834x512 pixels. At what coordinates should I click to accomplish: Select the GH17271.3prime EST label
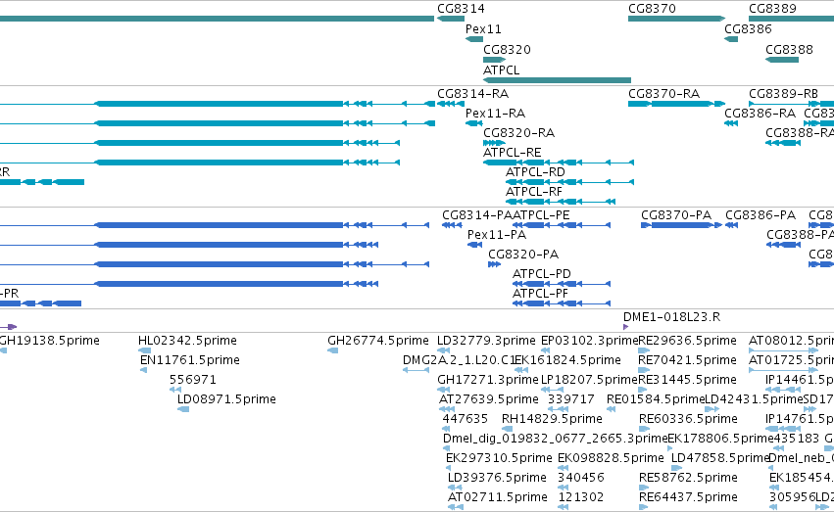point(488,380)
